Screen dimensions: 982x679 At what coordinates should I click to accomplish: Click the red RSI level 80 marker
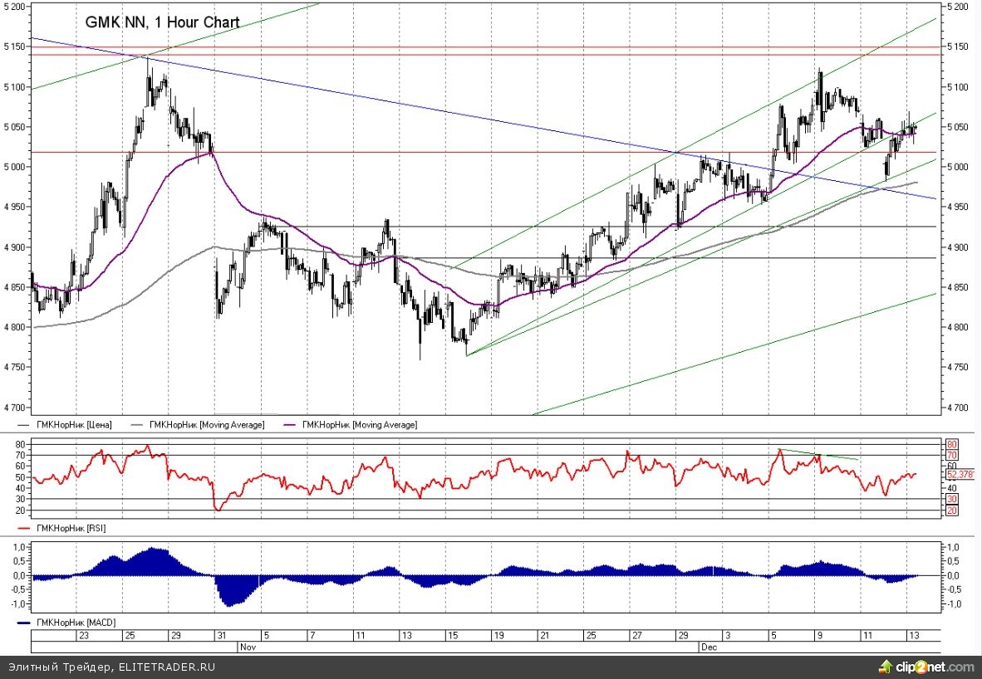point(952,444)
